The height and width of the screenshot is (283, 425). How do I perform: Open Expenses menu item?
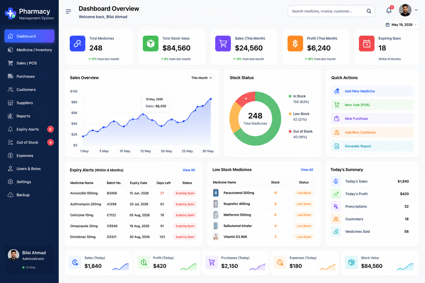point(29,156)
